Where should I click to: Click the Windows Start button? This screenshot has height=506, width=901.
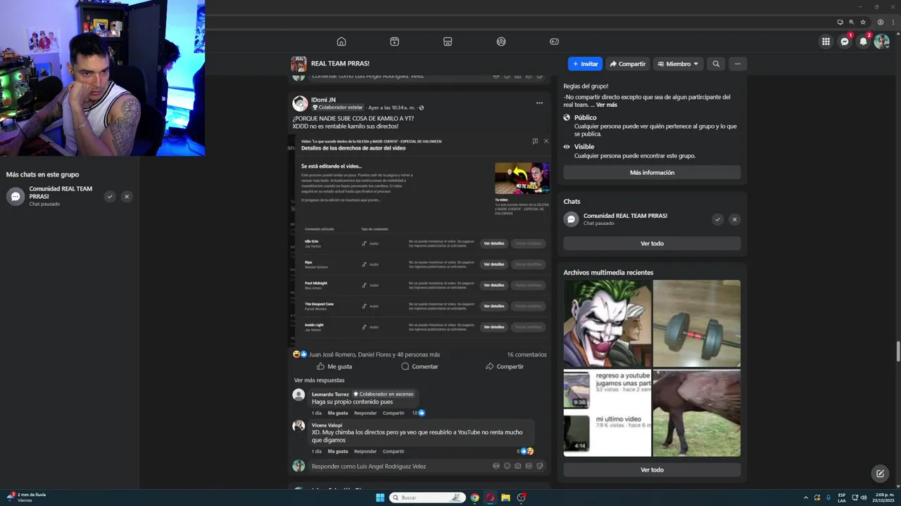tap(380, 498)
